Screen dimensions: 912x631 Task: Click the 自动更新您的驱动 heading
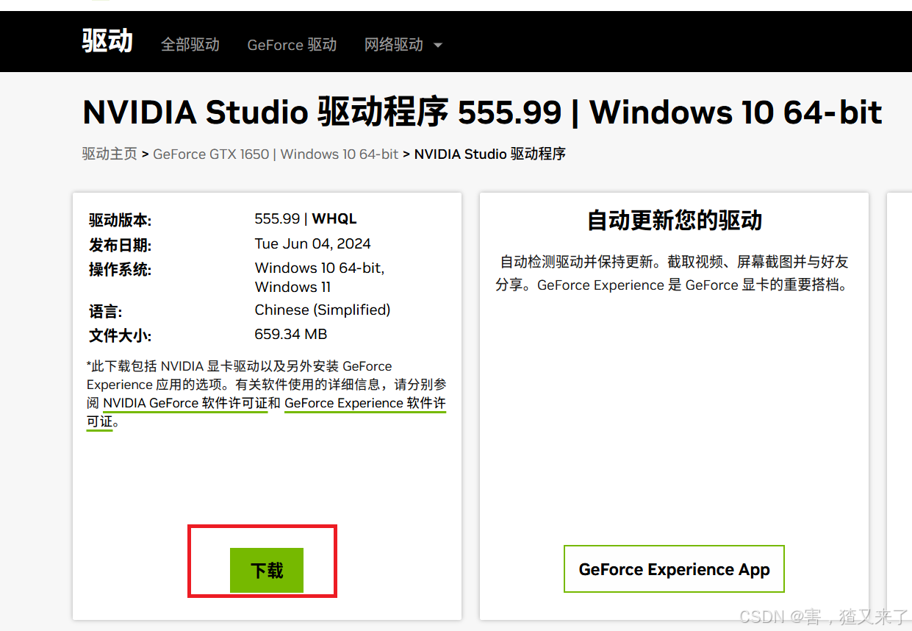674,221
